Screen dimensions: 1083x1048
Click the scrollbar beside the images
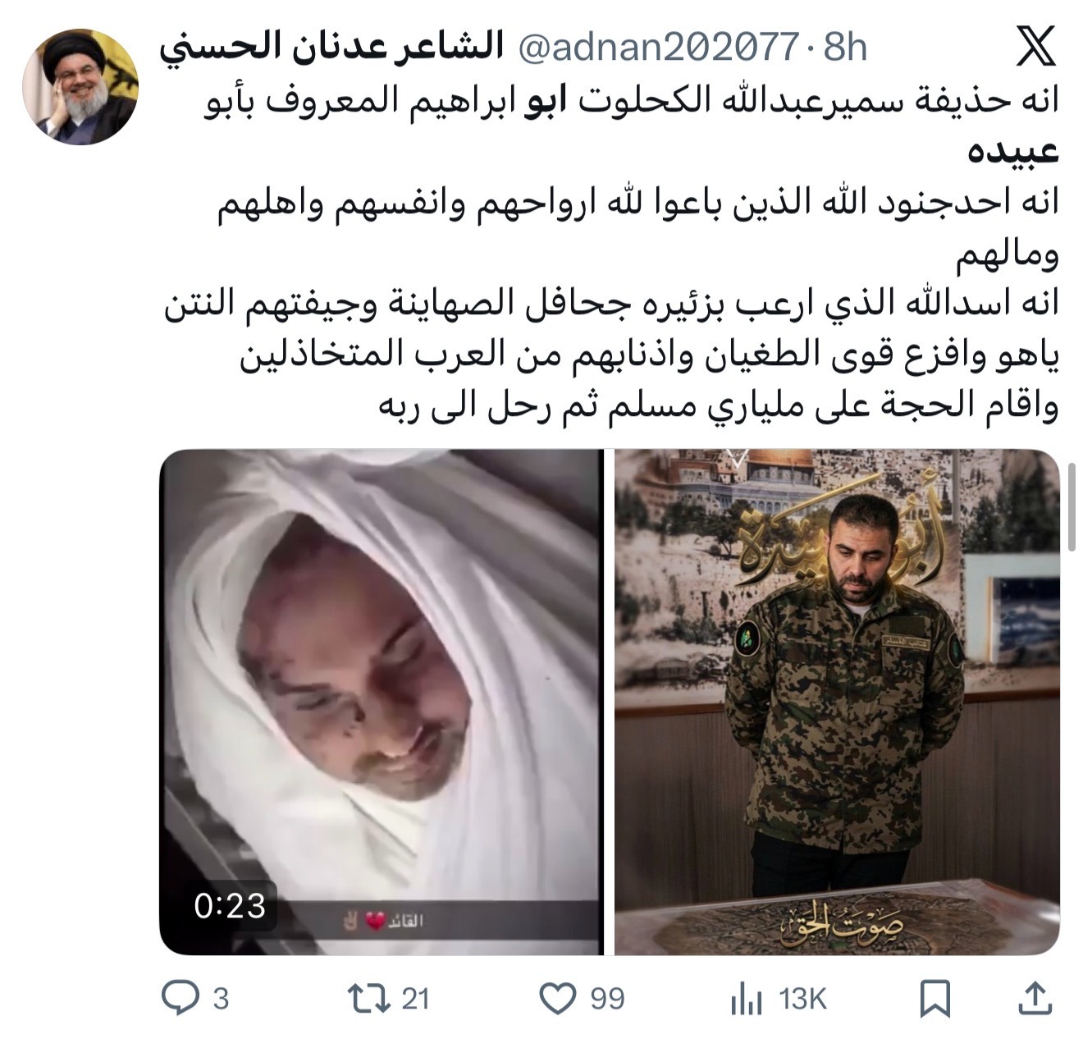point(1072,506)
